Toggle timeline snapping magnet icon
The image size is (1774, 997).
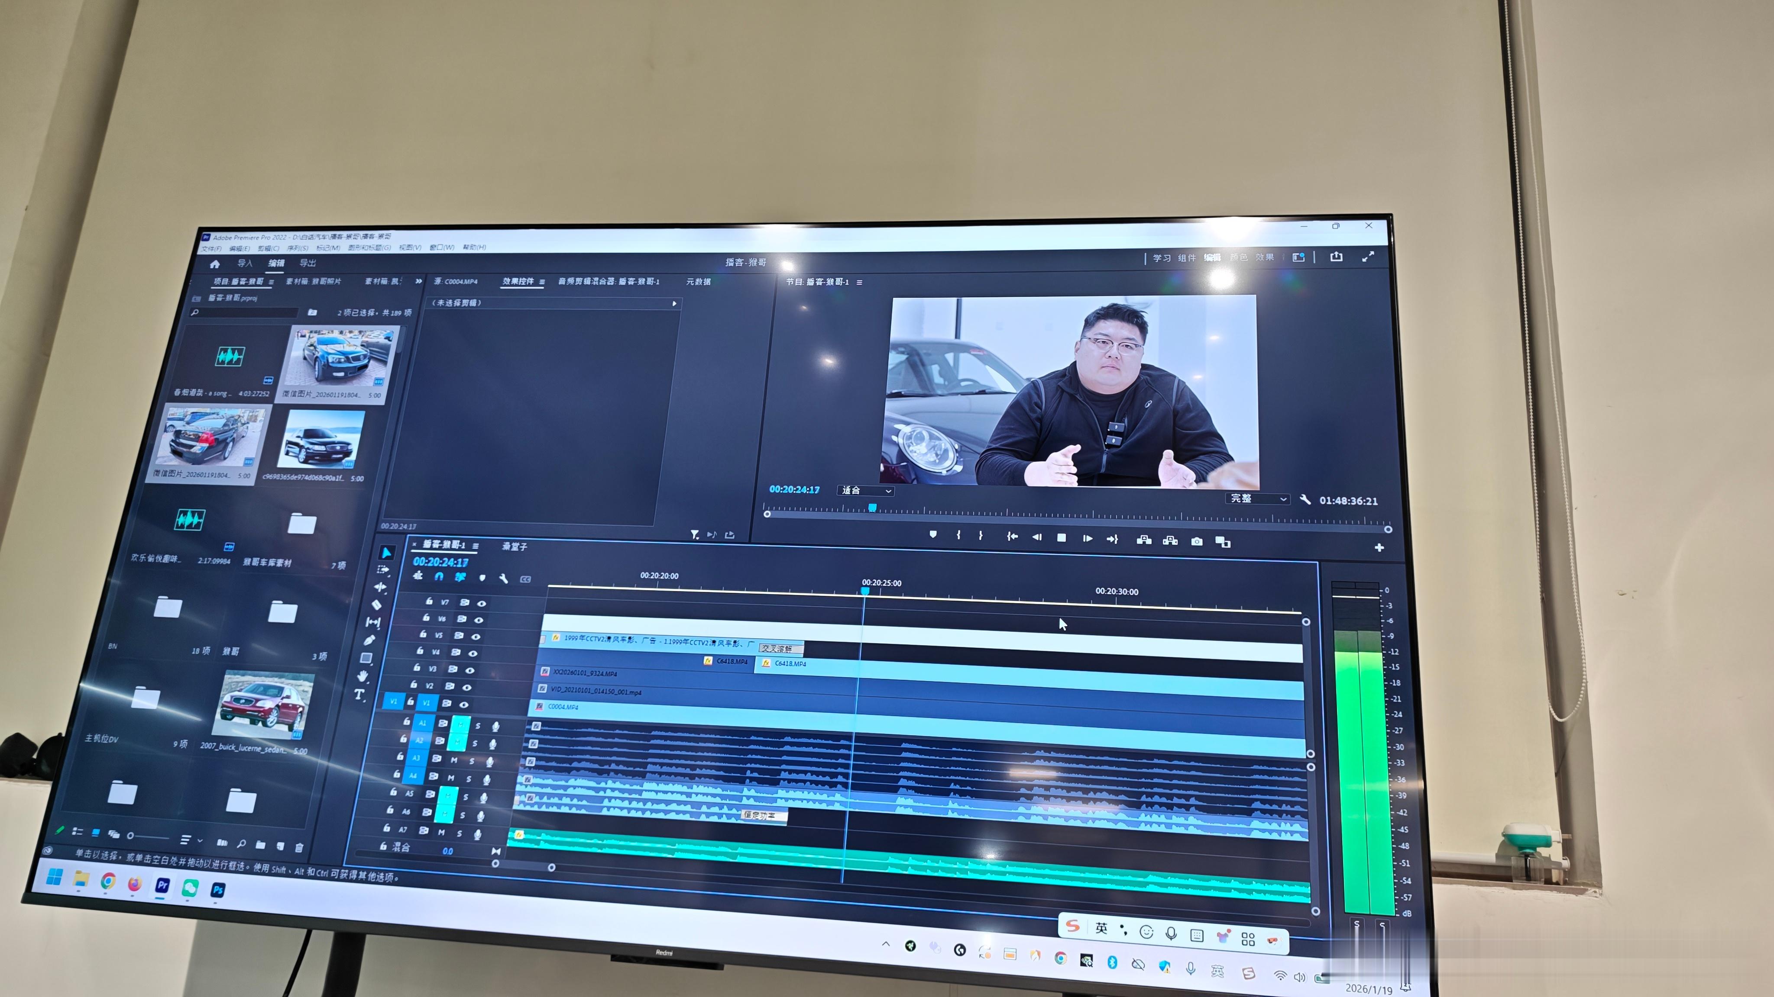pyautogui.click(x=439, y=576)
